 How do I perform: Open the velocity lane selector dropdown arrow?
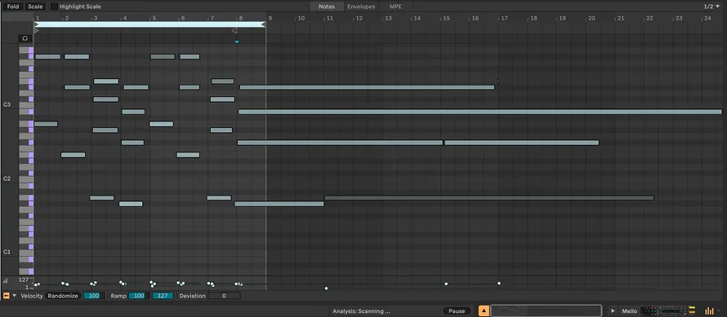click(15, 296)
